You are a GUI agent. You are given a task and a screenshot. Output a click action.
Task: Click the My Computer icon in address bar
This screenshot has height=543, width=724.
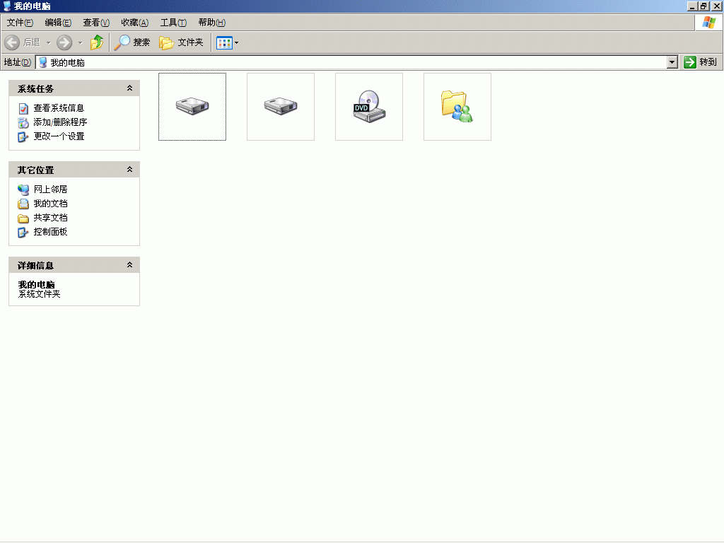pyautogui.click(x=42, y=62)
